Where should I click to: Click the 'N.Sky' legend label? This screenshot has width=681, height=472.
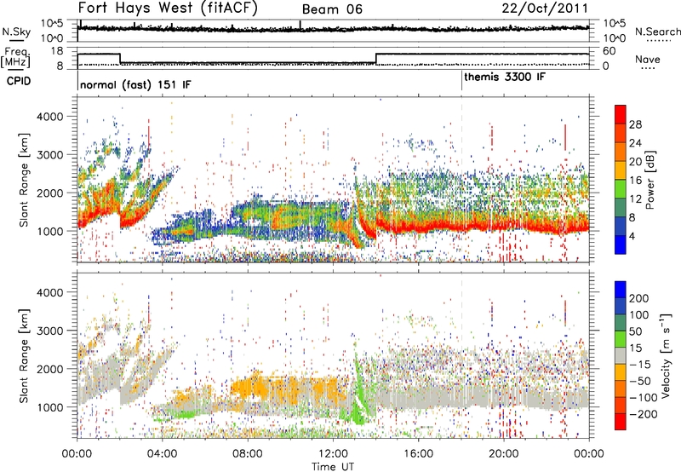16,32
